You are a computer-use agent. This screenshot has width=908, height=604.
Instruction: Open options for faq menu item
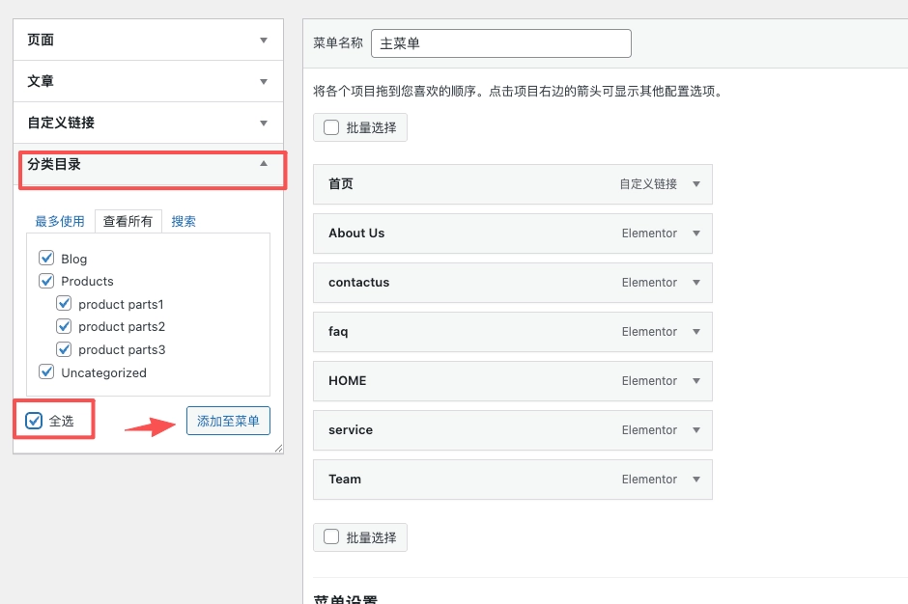click(696, 332)
